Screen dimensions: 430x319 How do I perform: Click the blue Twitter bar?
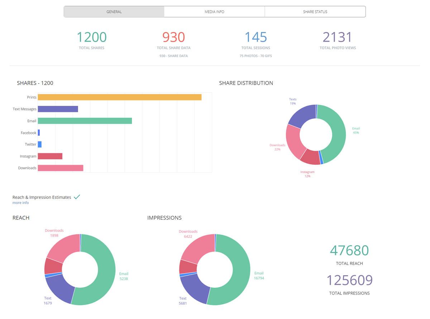[40, 144]
